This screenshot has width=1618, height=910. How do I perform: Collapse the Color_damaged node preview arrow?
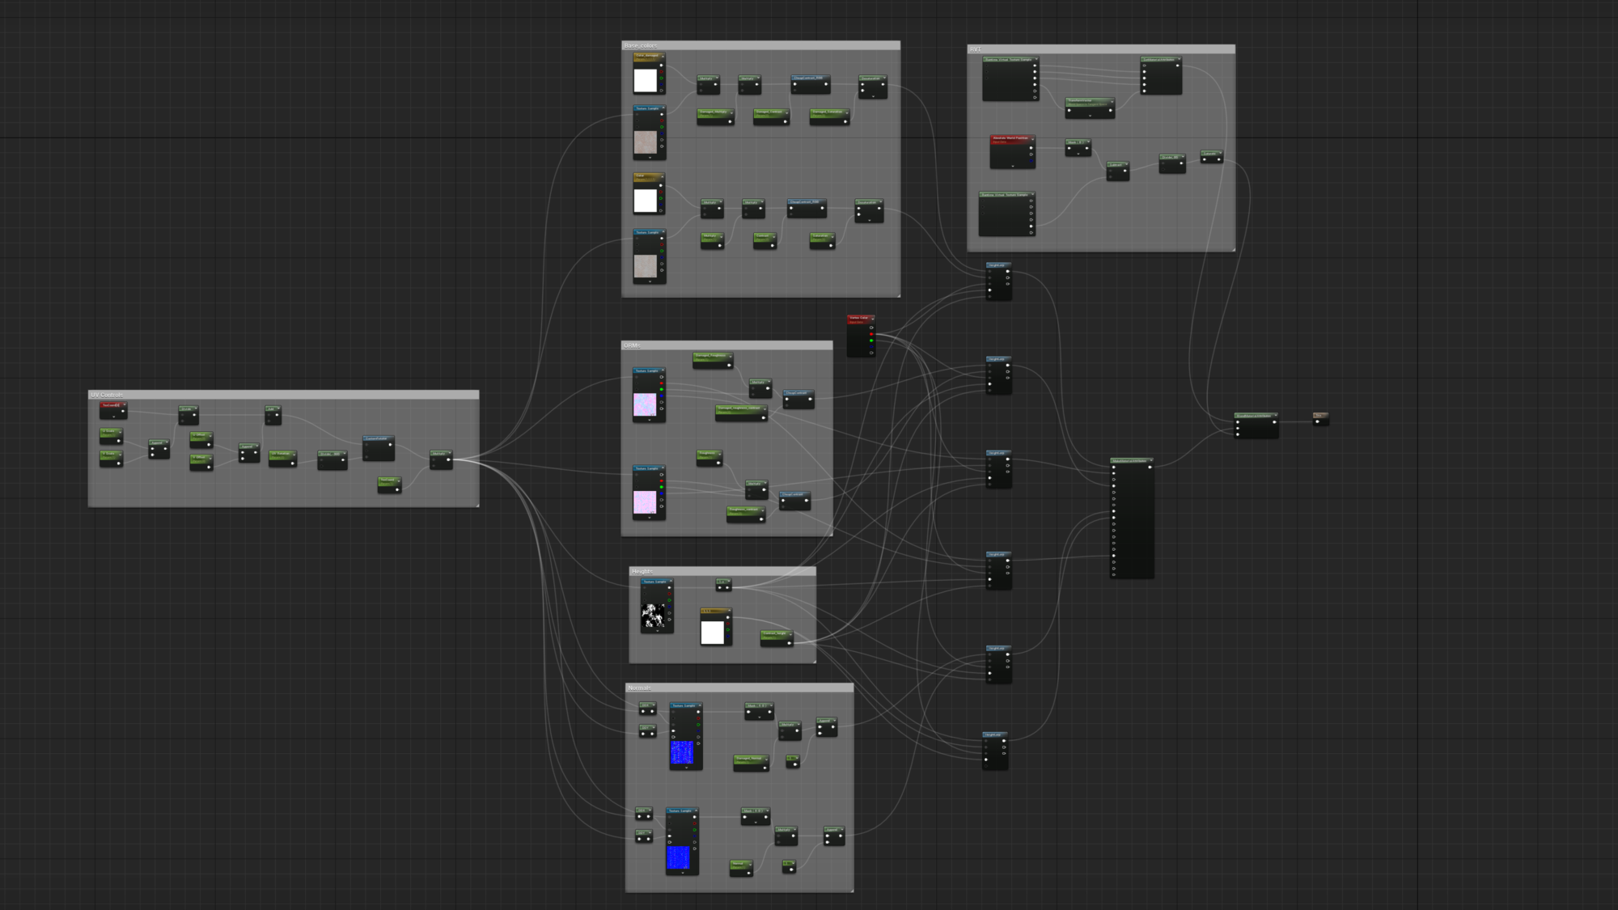click(x=663, y=57)
